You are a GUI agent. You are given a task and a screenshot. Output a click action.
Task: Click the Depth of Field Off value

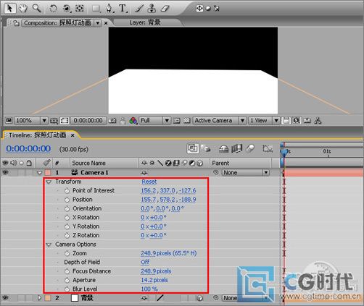pos(145,262)
